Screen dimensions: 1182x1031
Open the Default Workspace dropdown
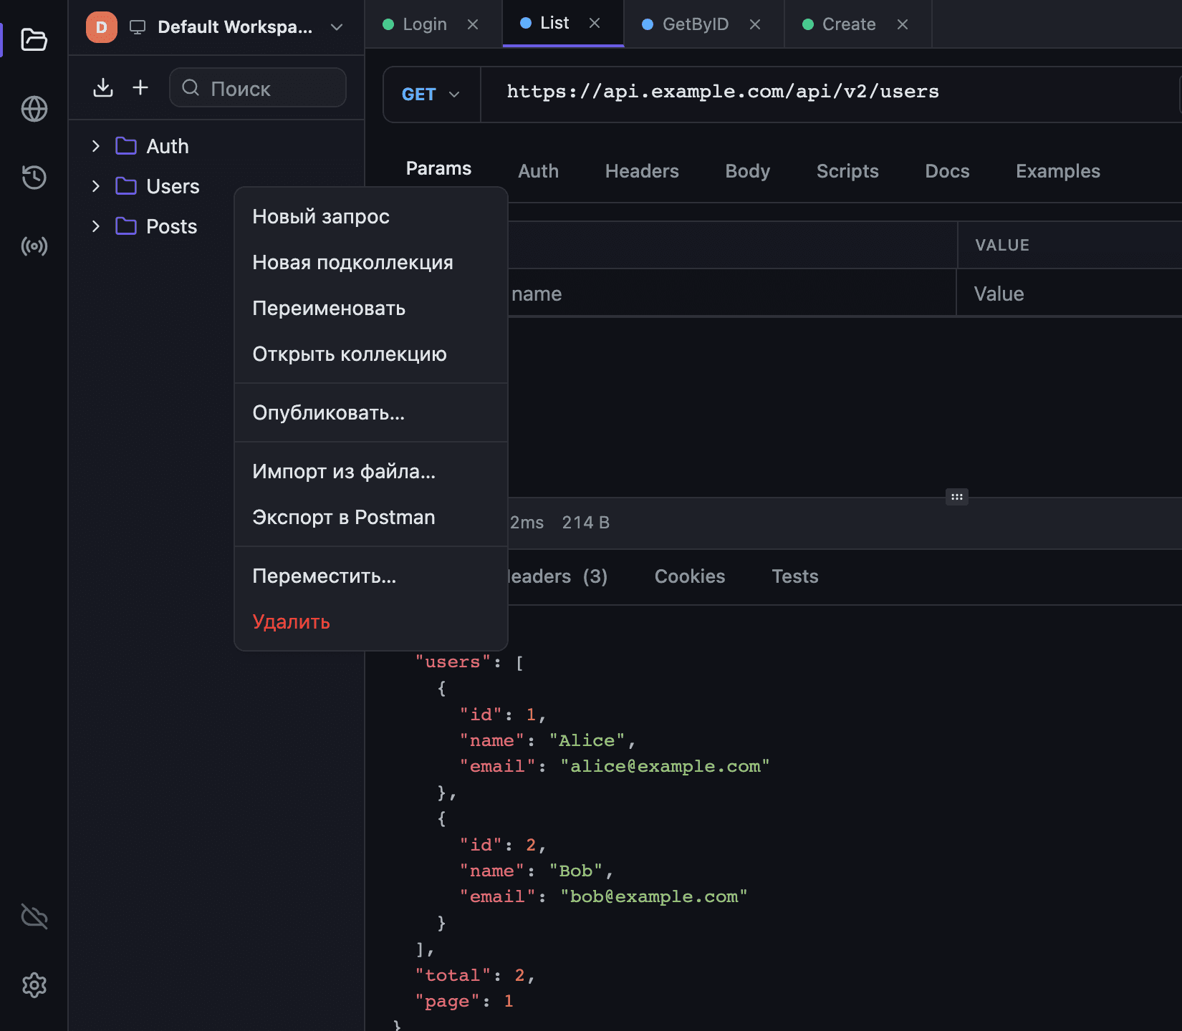coord(216,27)
